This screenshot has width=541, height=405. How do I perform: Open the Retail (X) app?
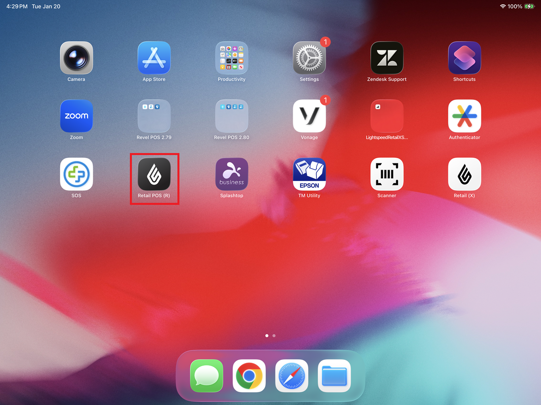tap(465, 174)
